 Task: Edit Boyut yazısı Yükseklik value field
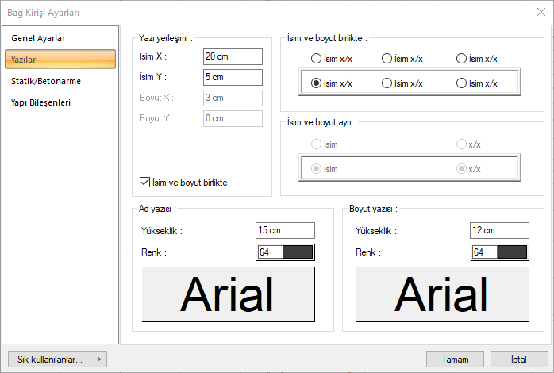tap(498, 230)
